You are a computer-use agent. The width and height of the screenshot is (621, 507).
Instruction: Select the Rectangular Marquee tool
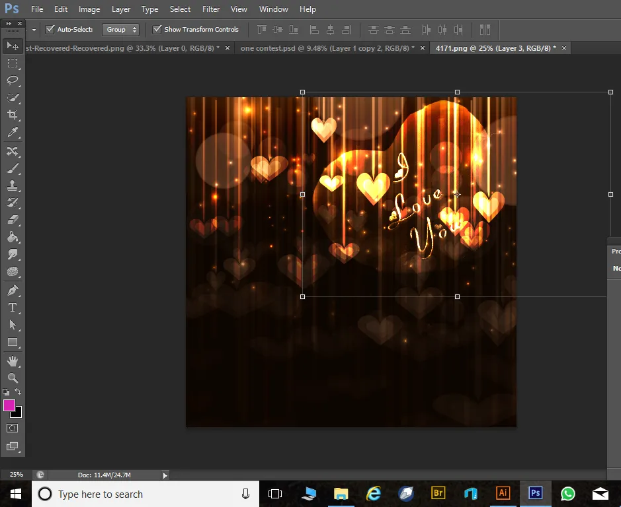[x=13, y=63]
